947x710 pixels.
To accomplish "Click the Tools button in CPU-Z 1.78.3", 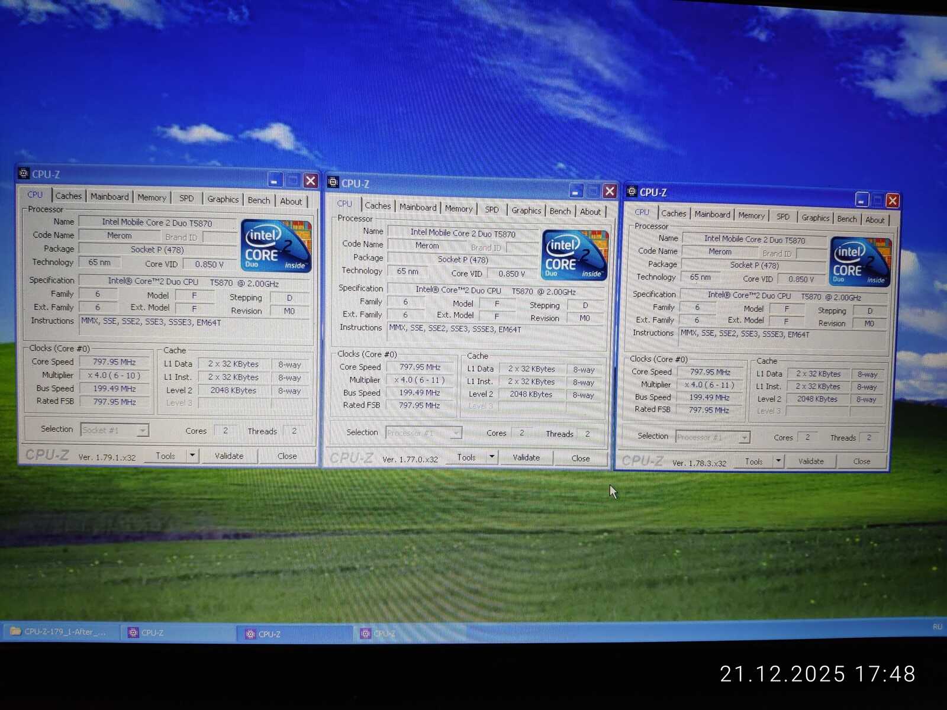I will click(x=754, y=461).
